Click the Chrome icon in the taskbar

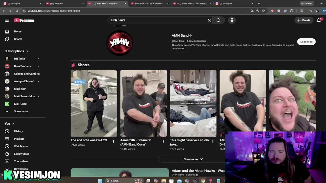point(203,181)
